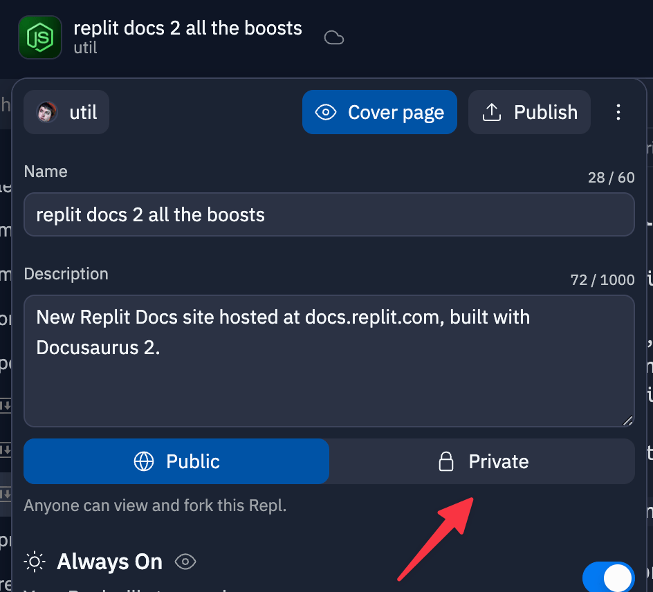Click the Publish button

point(529,112)
